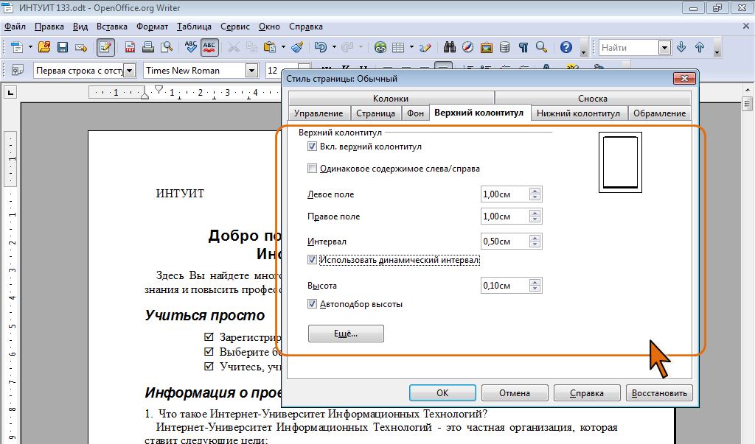
Task: Open Data Sources database icon
Action: point(504,47)
